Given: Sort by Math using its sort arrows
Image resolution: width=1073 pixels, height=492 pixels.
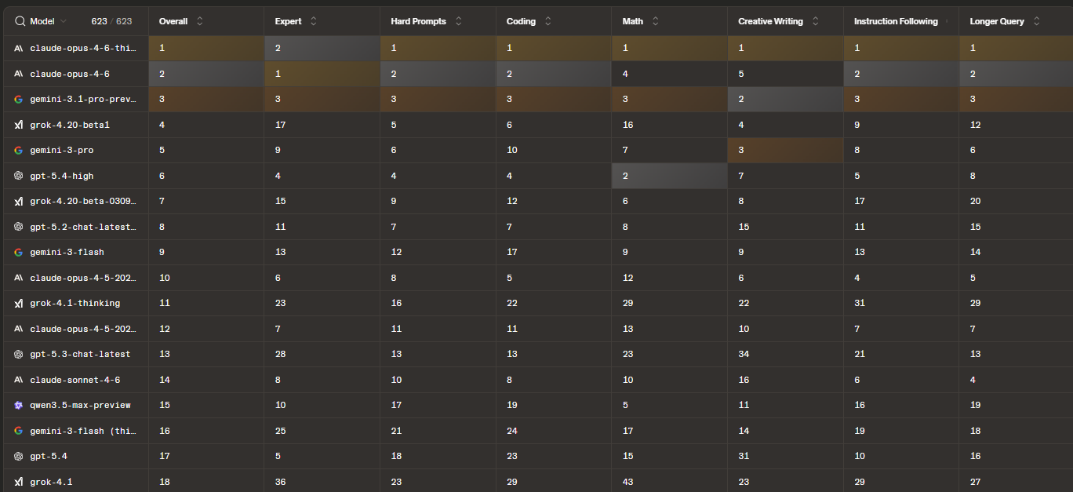Looking at the screenshot, I should (656, 22).
